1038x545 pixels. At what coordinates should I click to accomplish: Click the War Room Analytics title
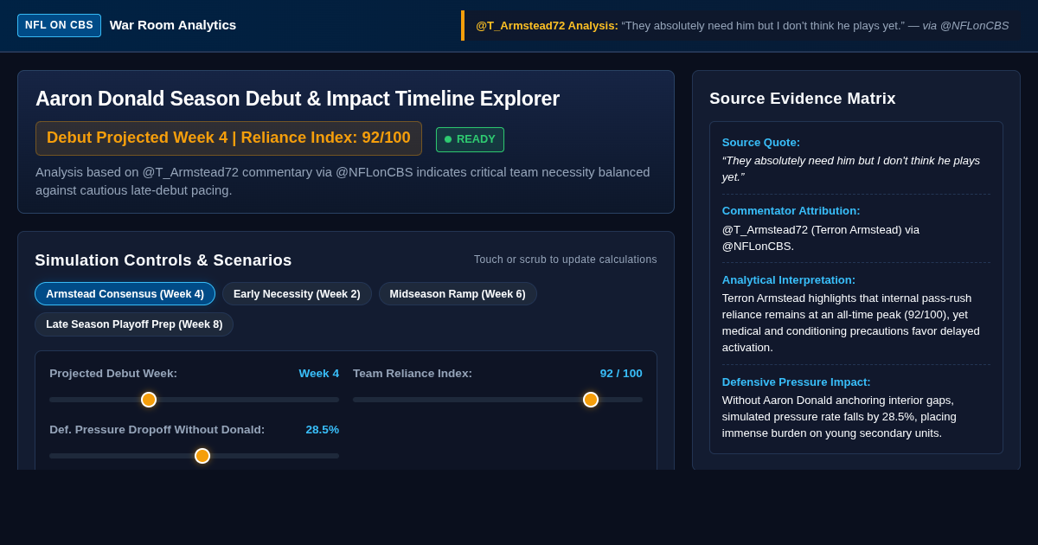173,25
